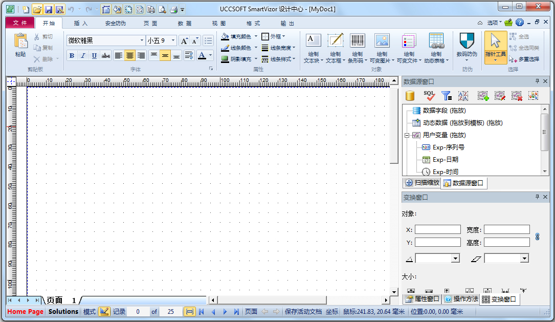Click the delete variable icon with red X
Screen dimensions: 555x322
(517, 96)
